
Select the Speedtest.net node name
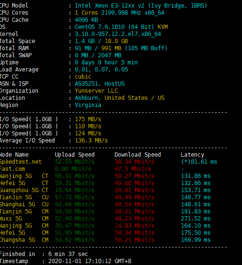21,162
